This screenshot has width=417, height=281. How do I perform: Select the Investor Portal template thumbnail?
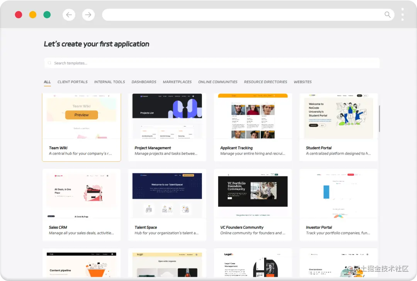tap(339, 195)
